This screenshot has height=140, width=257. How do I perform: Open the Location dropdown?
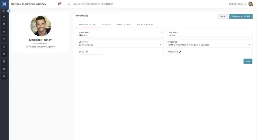click(x=120, y=43)
